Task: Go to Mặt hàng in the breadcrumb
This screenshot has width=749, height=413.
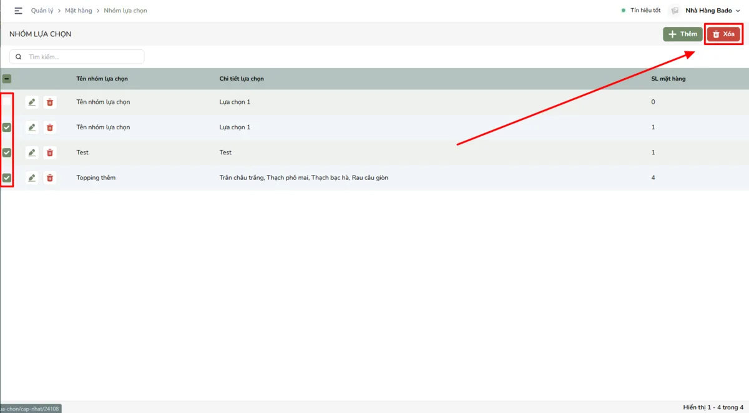Action: tap(79, 11)
